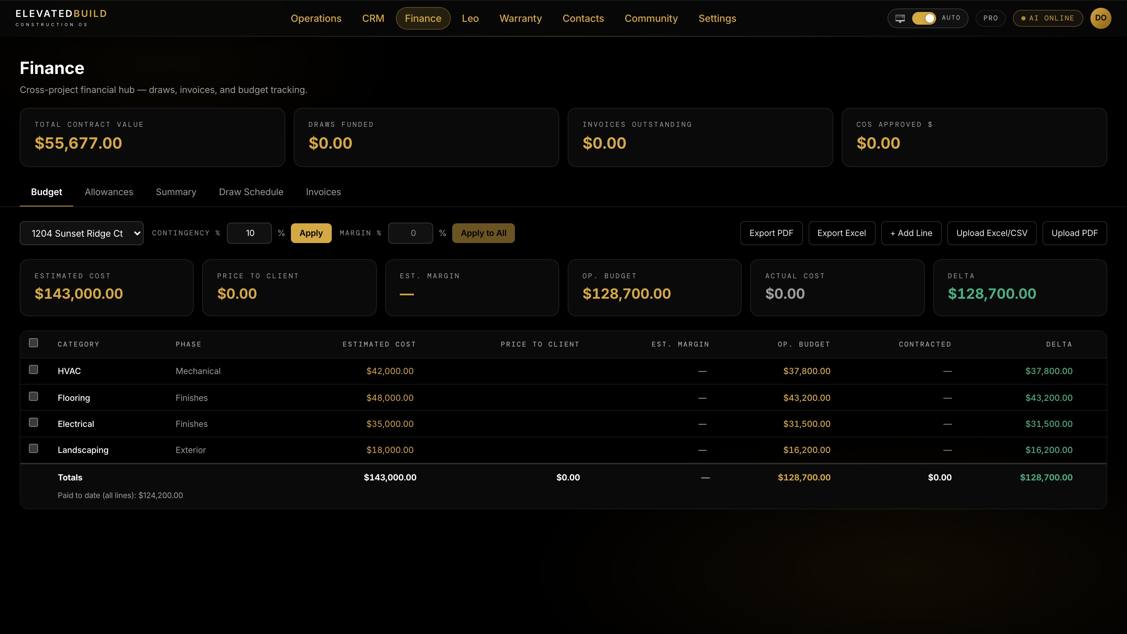Click the AI ONLINE status pill

click(1048, 18)
